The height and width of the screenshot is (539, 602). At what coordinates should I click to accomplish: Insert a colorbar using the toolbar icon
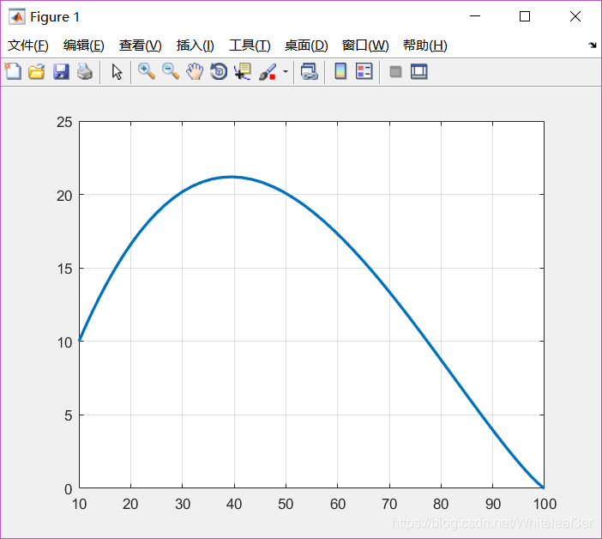tap(340, 71)
